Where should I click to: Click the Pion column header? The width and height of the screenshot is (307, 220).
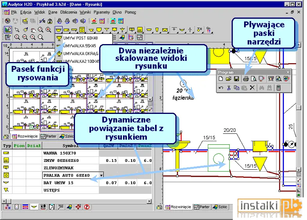point(19,145)
